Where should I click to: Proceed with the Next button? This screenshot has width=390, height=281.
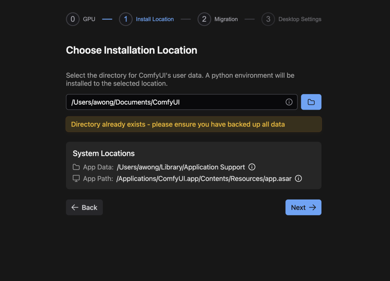303,208
